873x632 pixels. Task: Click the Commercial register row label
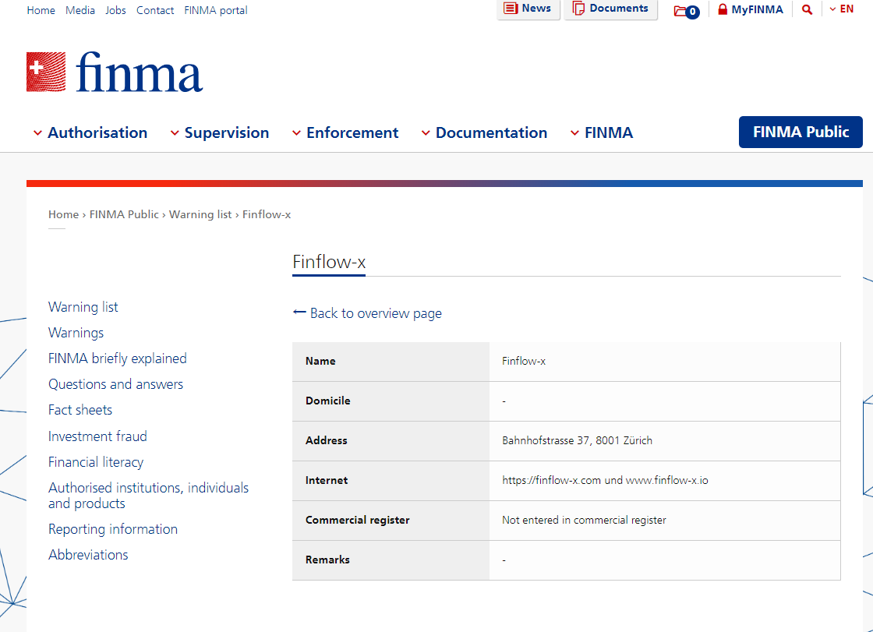point(358,520)
